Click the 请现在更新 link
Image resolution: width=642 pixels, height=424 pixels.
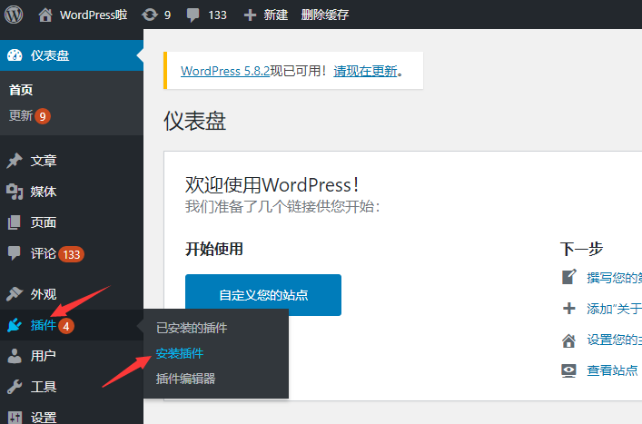coord(365,71)
